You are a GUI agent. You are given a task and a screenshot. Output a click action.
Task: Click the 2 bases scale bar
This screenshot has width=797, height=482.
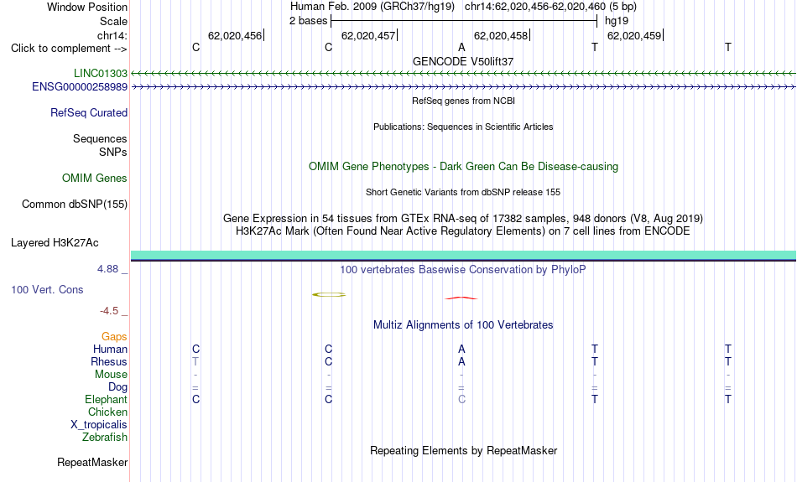tap(464, 21)
